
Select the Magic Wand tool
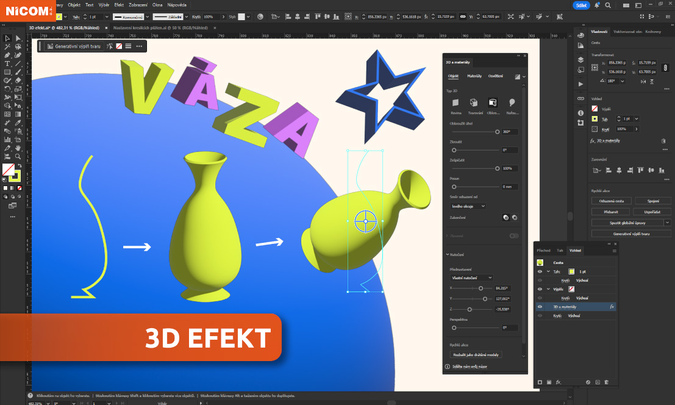coord(7,46)
